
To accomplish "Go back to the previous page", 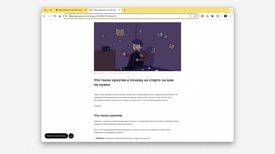I will point(44,16).
